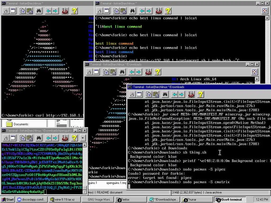
Task: Click Help icon in the active Downloads terminal
Action: (201, 94)
